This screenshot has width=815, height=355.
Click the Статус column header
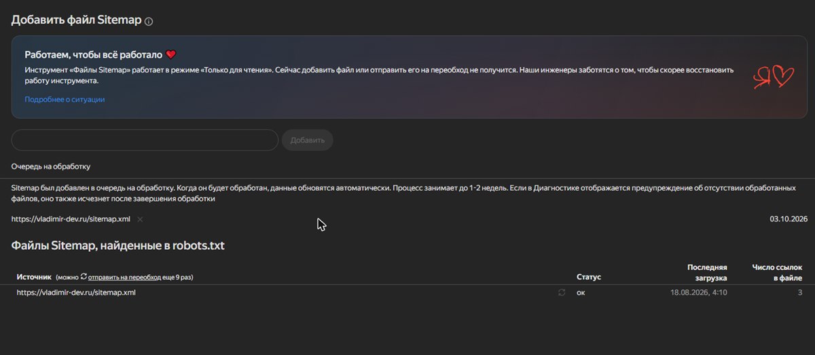(x=589, y=277)
